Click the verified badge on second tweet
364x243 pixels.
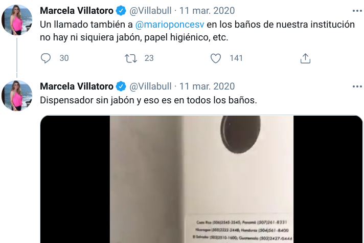(x=121, y=86)
